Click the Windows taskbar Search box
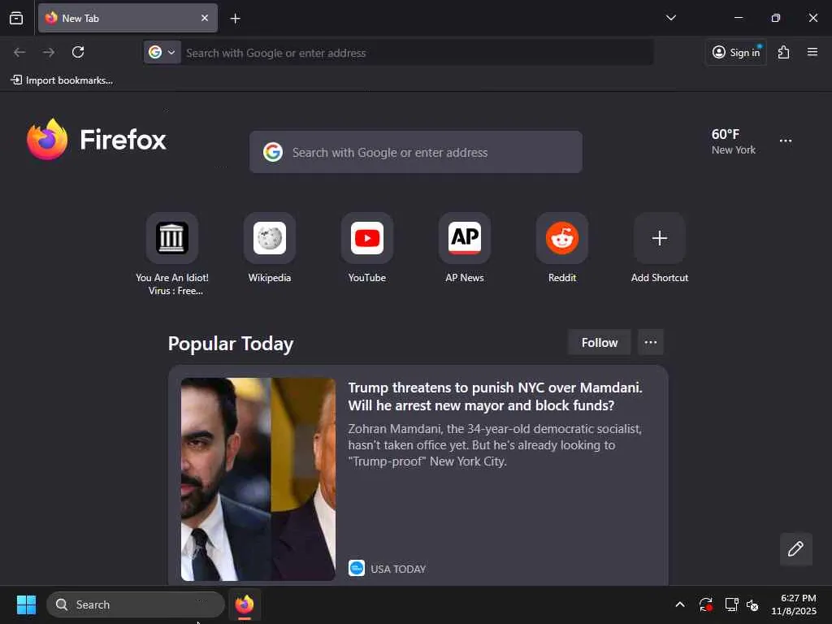 136,604
